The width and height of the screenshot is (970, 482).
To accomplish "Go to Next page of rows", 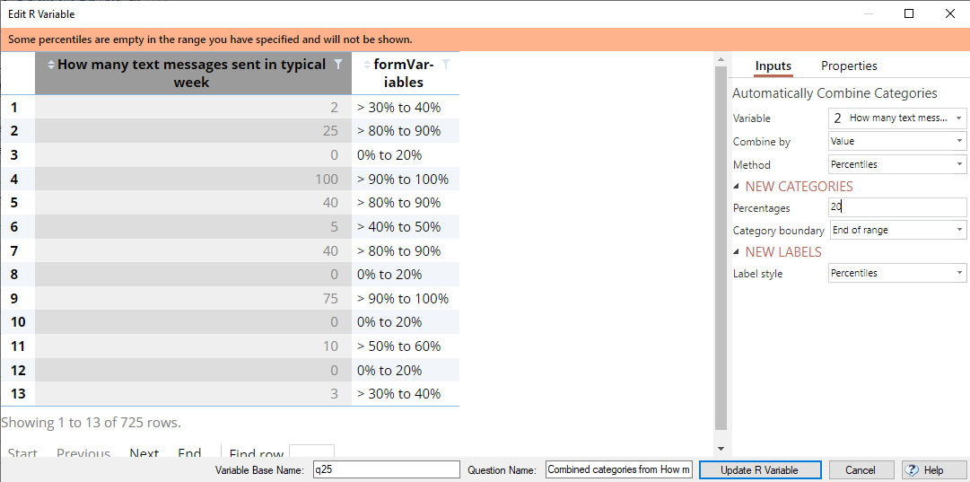I will 144,453.
